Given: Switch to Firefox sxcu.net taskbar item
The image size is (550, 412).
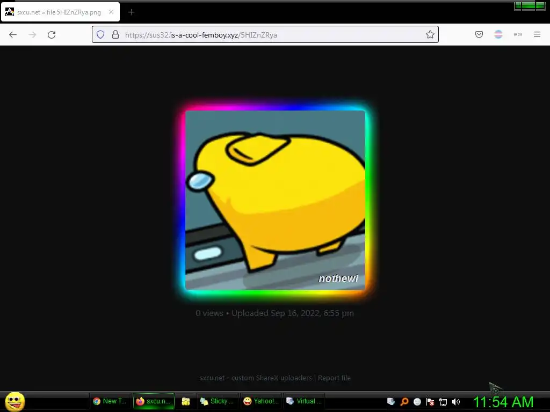Looking at the screenshot, I should coord(154,401).
